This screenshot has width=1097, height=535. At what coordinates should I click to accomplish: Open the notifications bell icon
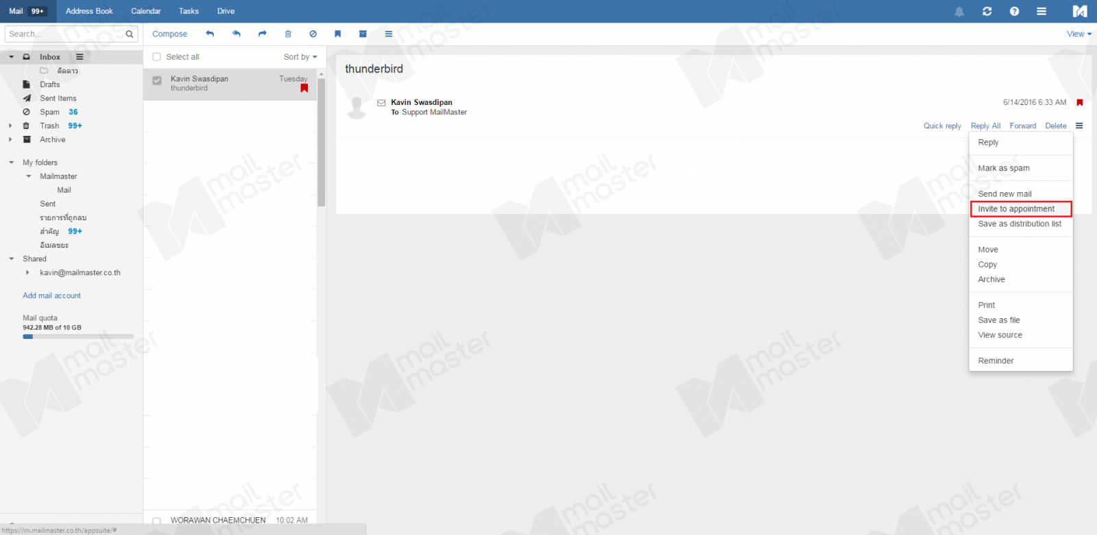click(x=959, y=12)
